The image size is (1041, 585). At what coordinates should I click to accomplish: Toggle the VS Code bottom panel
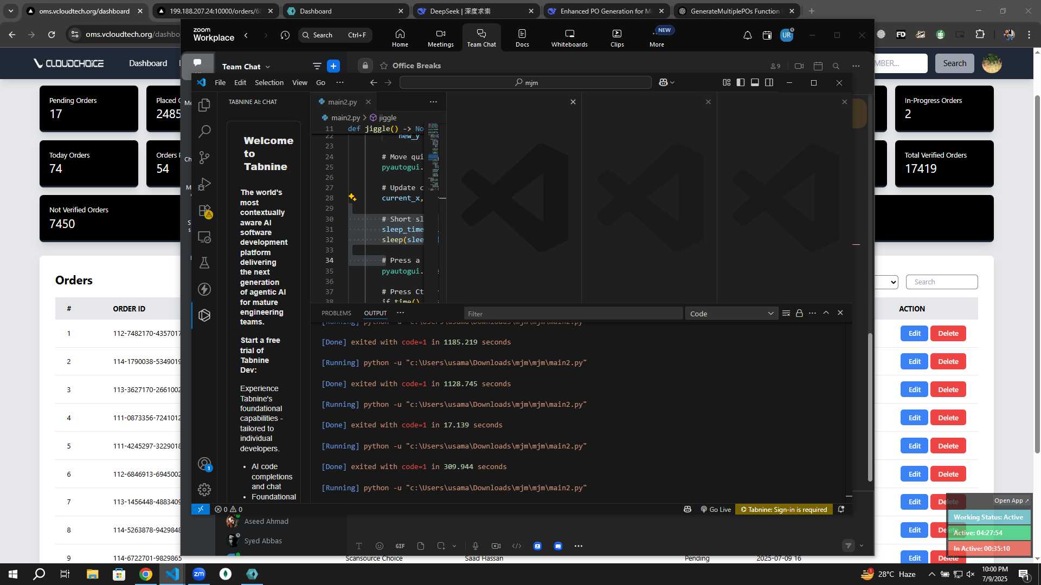click(x=755, y=82)
